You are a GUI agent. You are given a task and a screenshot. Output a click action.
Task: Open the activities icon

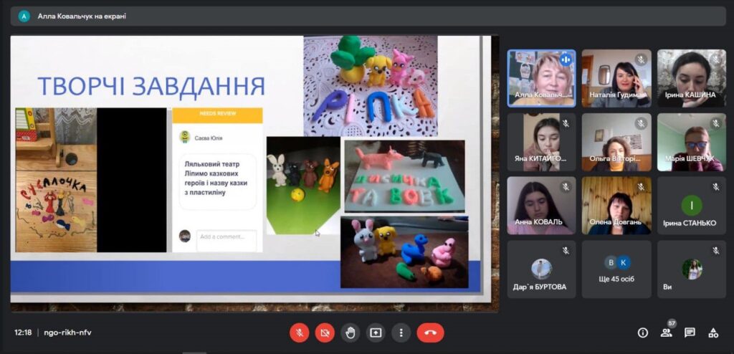(713, 333)
